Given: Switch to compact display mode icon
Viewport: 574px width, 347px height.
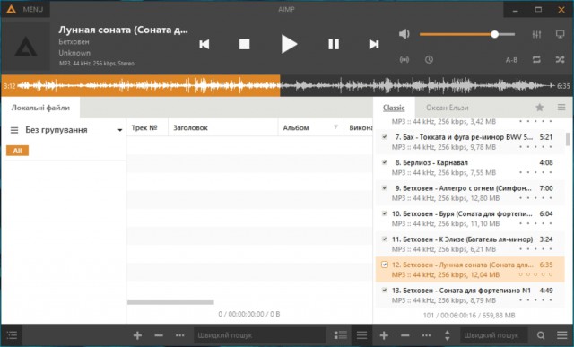Looking at the screenshot, I should (560, 34).
